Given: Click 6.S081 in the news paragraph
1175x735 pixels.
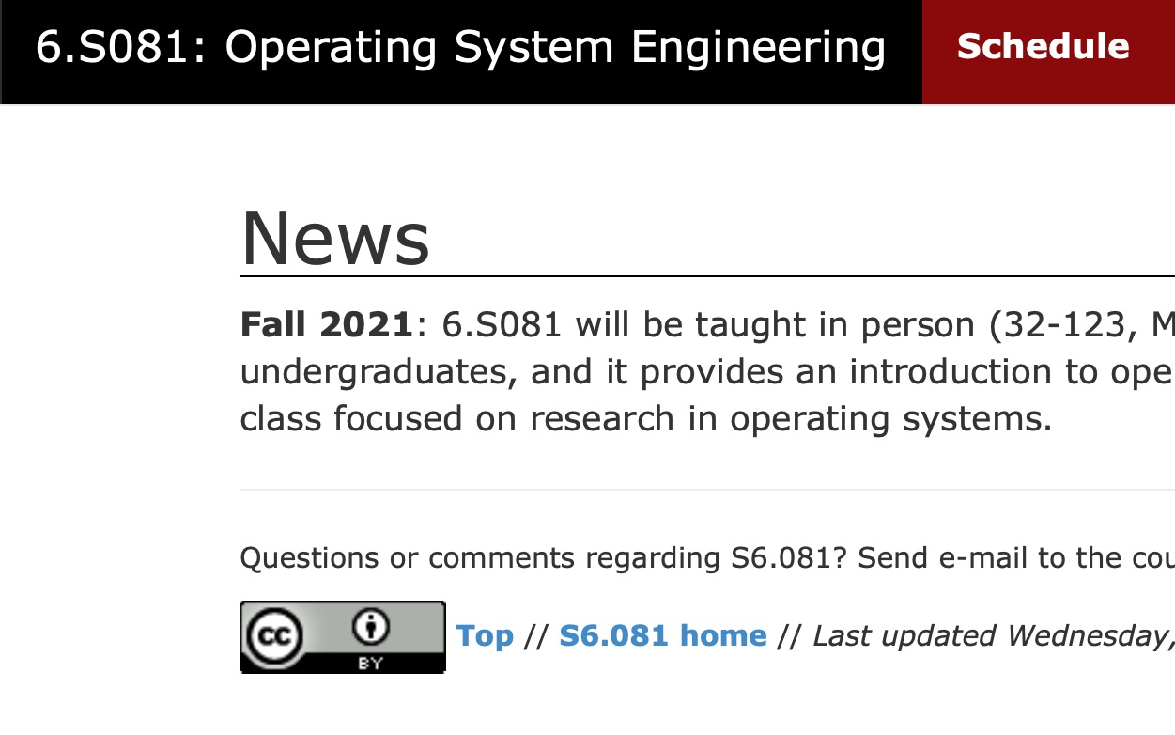Looking at the screenshot, I should [x=502, y=325].
